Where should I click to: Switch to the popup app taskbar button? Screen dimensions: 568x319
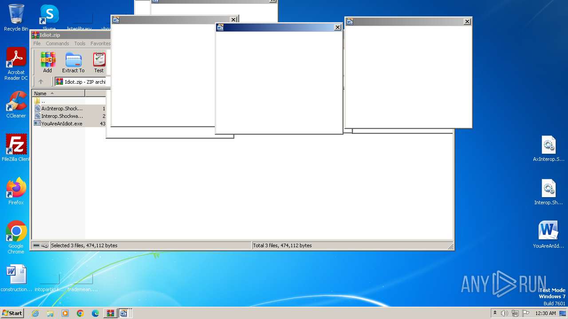tap(124, 313)
